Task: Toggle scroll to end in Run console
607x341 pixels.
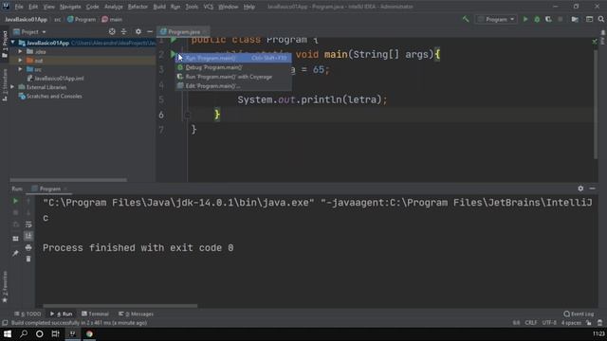Action: point(28,236)
